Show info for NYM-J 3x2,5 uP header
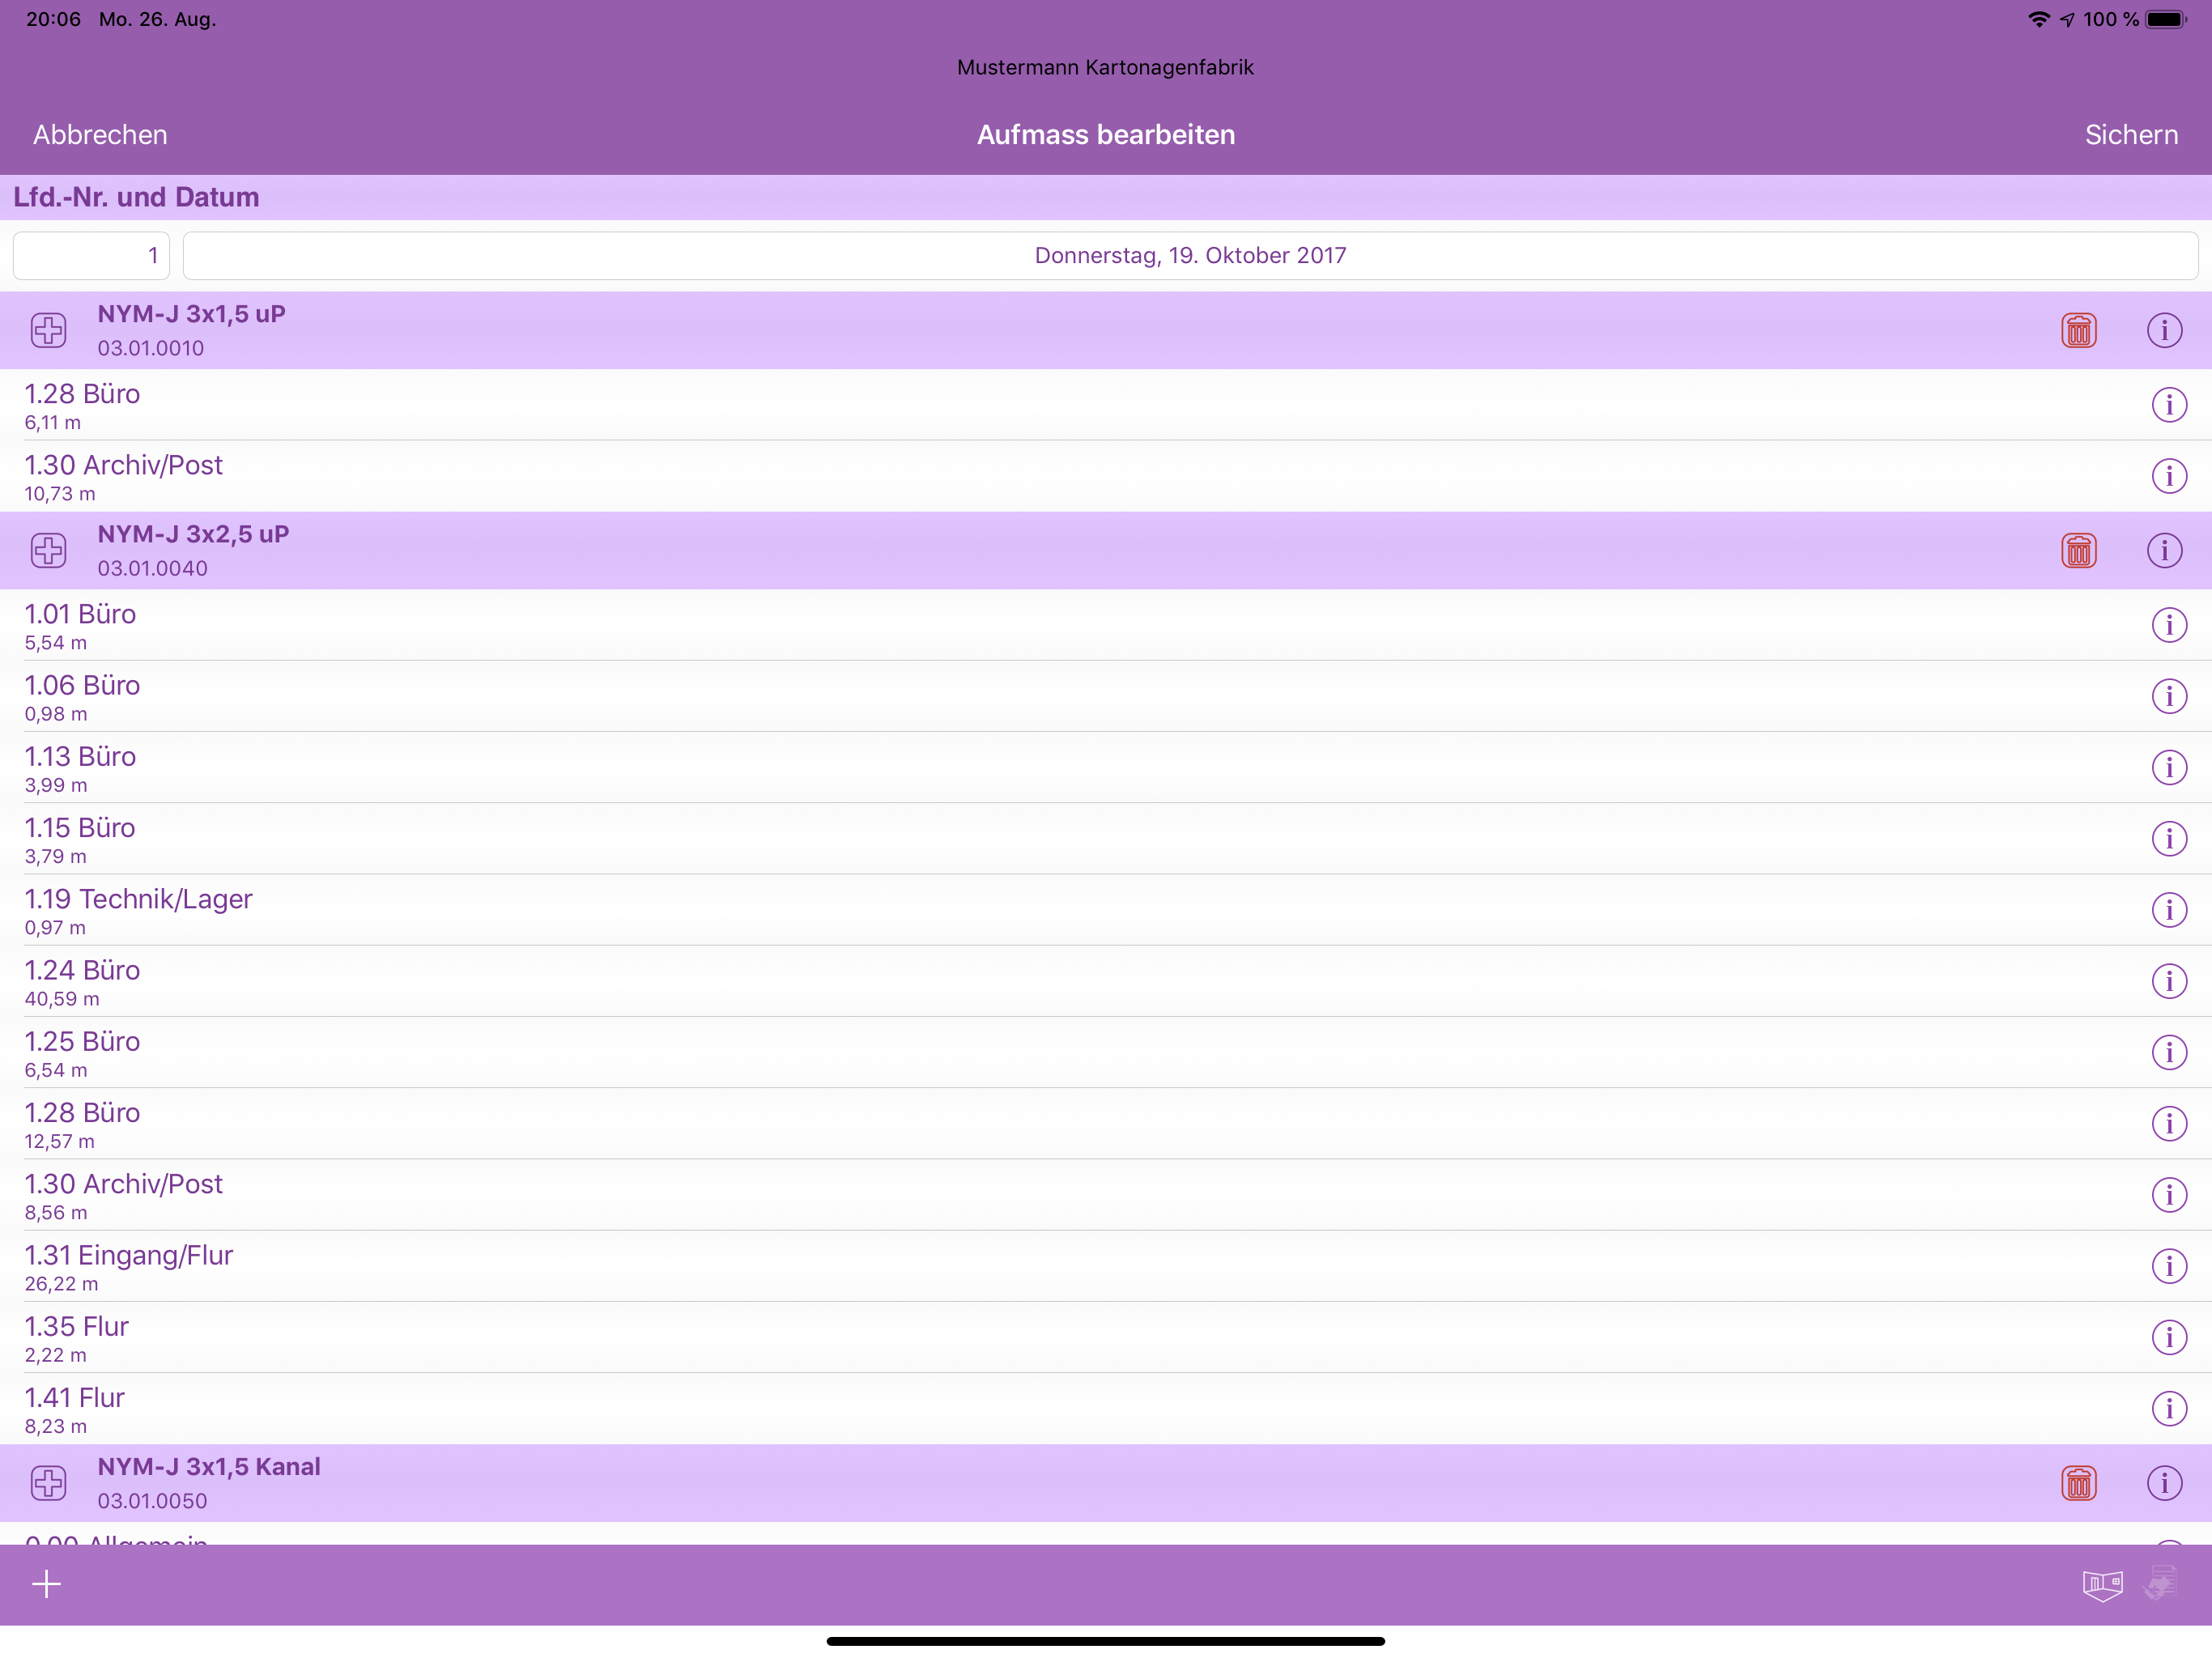This screenshot has width=2212, height=1658. [2164, 550]
